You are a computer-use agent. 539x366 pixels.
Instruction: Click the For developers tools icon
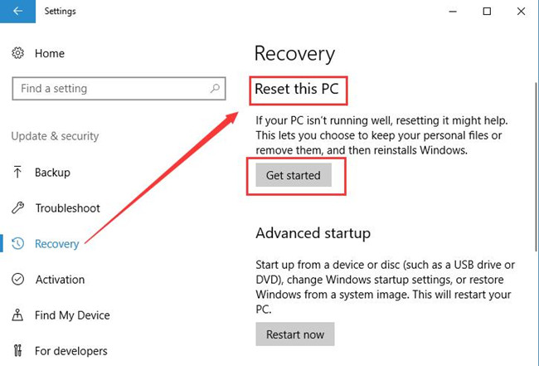click(18, 350)
